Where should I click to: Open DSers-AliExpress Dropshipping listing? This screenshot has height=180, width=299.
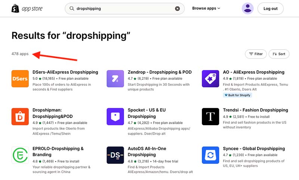coord(65,72)
